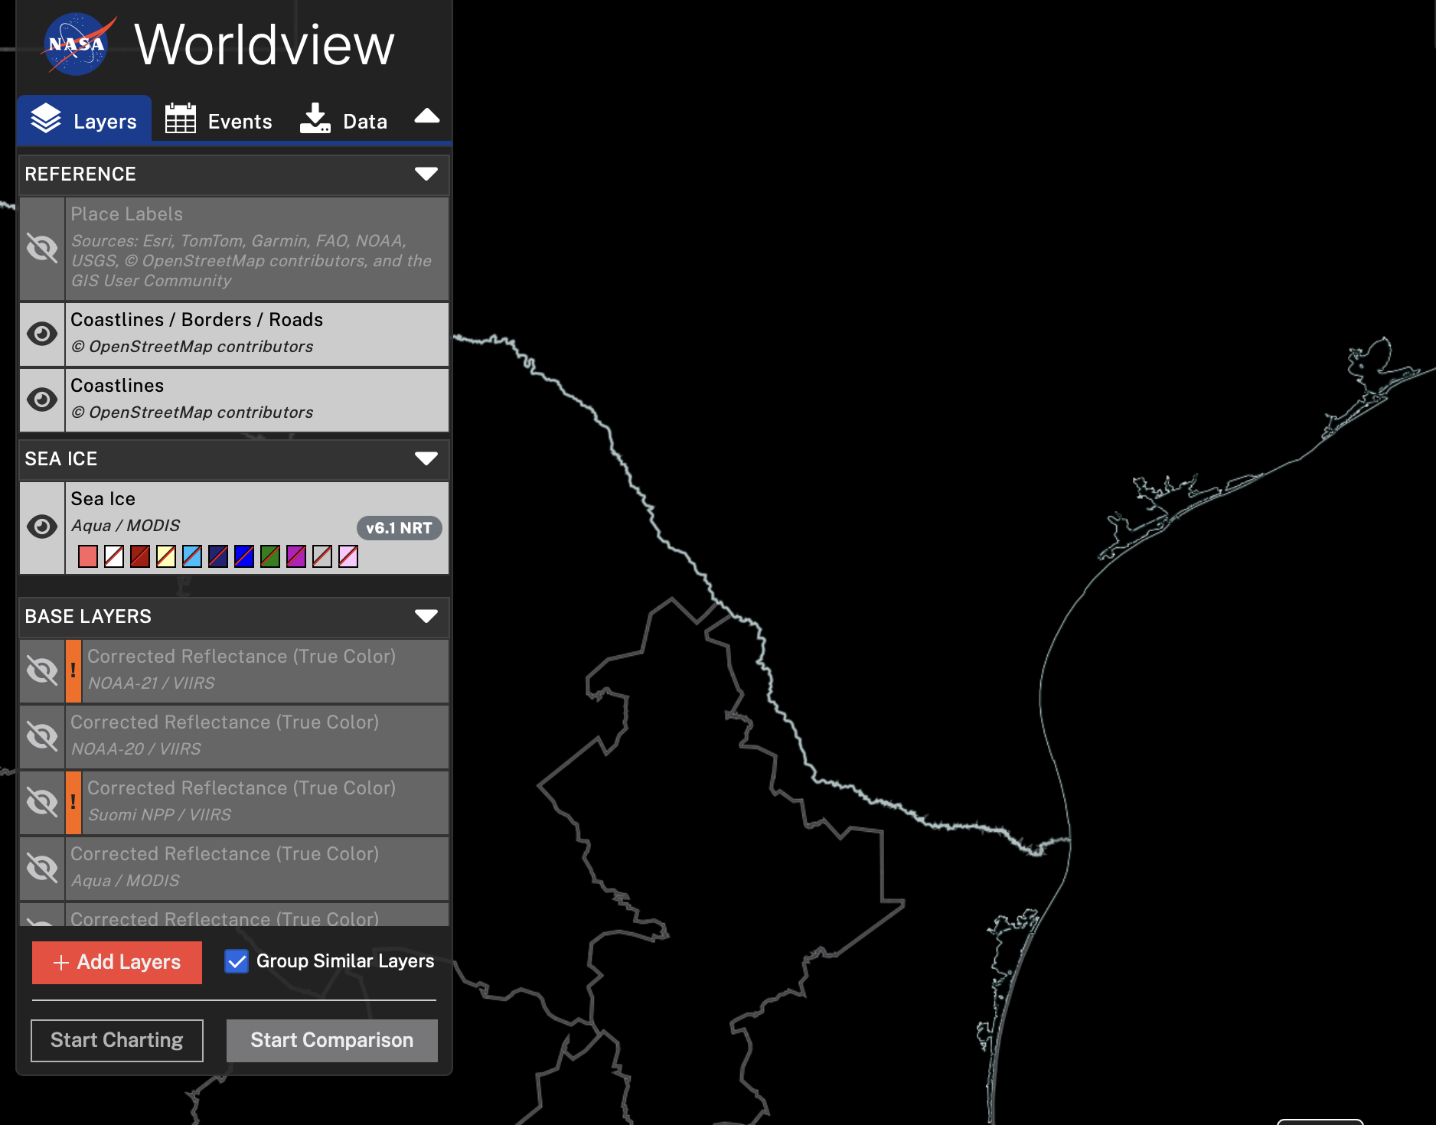Click the NOAA-21 orange warning indicator
Screen dimensions: 1436x1125
click(73, 670)
